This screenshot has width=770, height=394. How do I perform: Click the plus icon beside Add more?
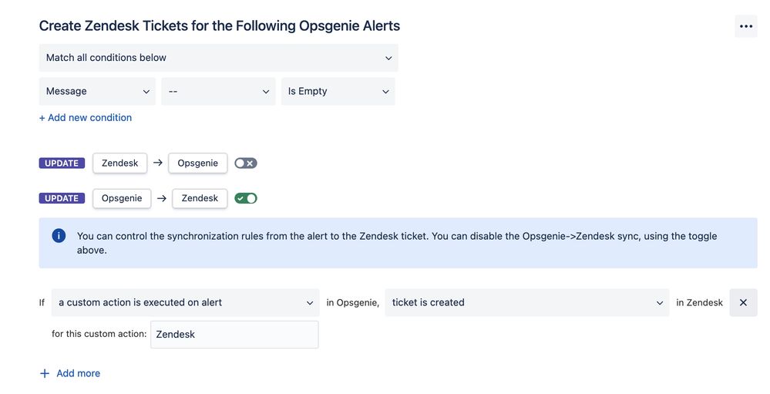coord(45,373)
